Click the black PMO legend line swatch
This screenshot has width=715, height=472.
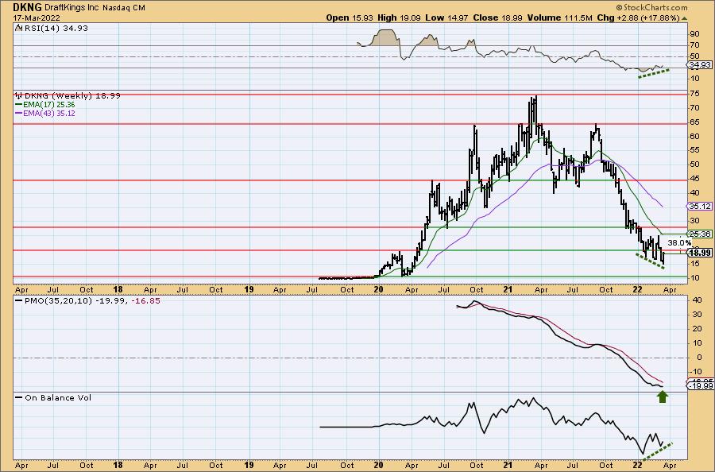18,301
